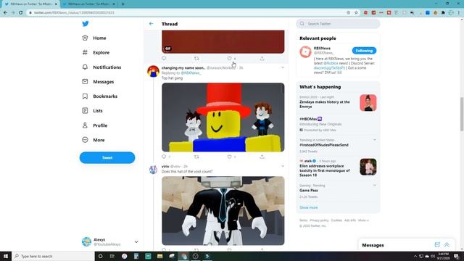Open Privacy policy footer link

pyautogui.click(x=319, y=220)
